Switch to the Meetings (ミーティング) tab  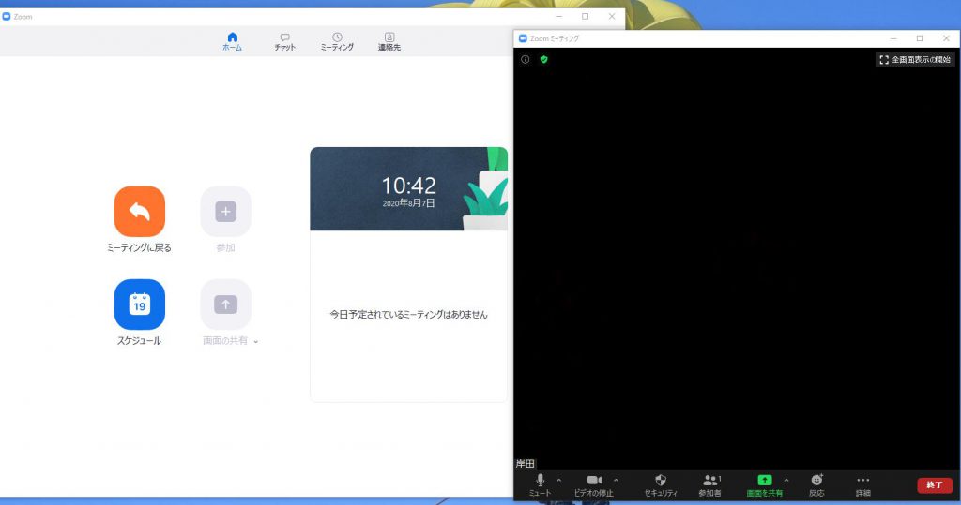click(337, 41)
